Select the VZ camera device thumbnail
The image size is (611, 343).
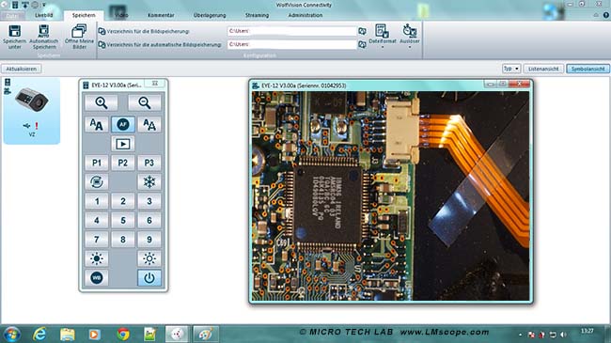(x=32, y=111)
